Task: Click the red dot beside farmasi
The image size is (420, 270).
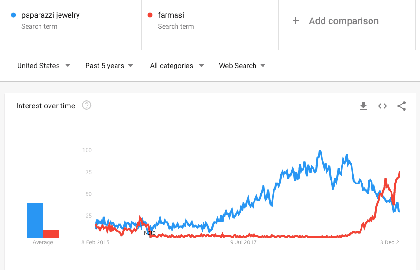Action: click(x=150, y=15)
